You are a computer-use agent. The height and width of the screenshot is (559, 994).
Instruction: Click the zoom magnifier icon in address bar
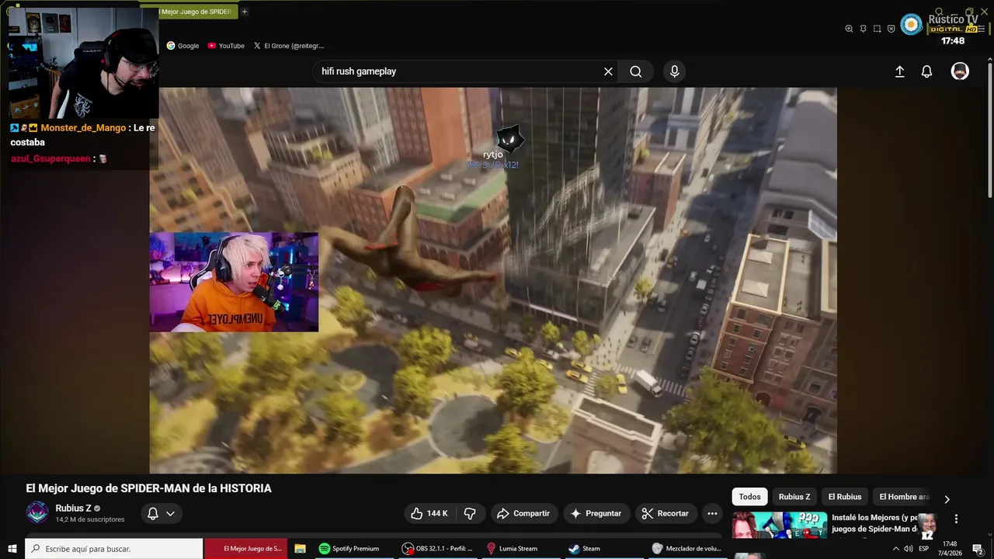[849, 29]
